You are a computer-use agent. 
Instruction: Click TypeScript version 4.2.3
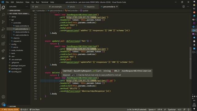coord(179,109)
